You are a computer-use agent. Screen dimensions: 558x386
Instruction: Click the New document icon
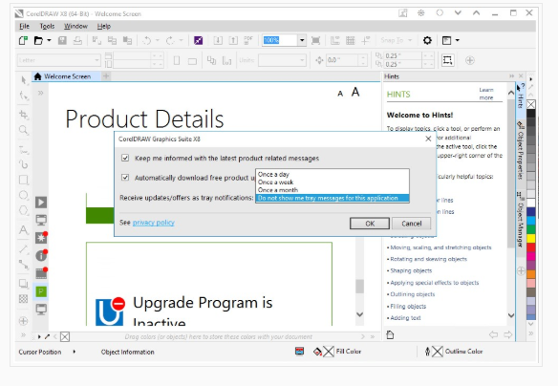coord(23,40)
